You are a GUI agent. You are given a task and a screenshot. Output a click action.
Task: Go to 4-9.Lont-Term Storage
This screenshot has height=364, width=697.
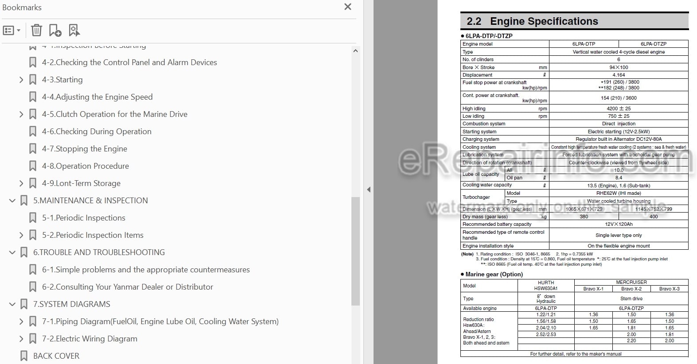coord(81,183)
